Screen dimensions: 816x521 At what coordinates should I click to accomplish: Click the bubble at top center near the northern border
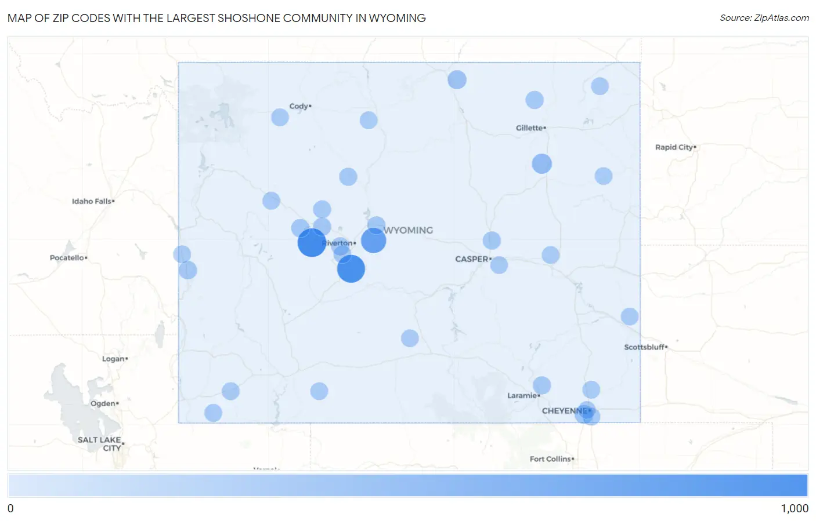tap(457, 79)
